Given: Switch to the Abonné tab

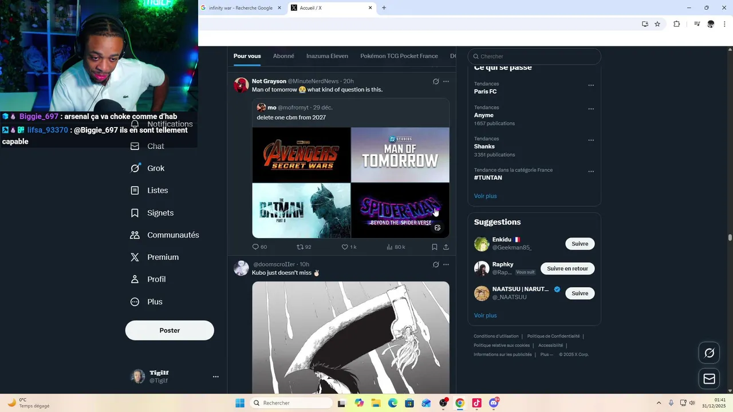Looking at the screenshot, I should tap(283, 56).
